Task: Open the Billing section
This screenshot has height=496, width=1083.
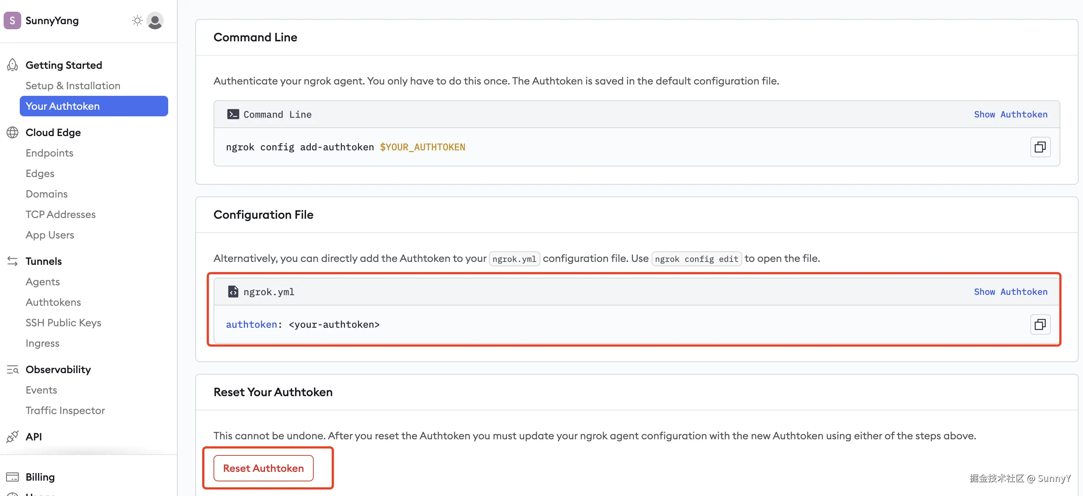Action: click(40, 477)
